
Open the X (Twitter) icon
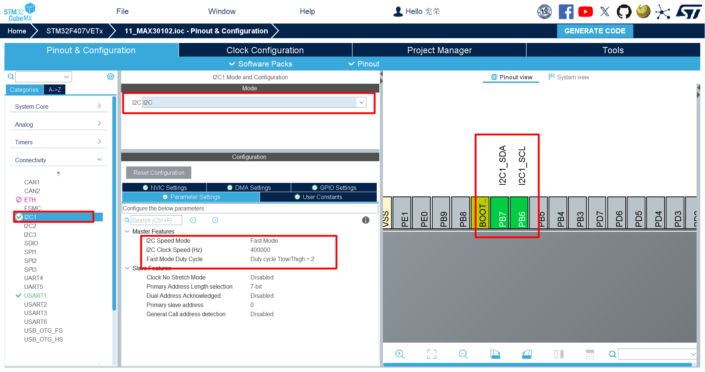click(x=605, y=12)
